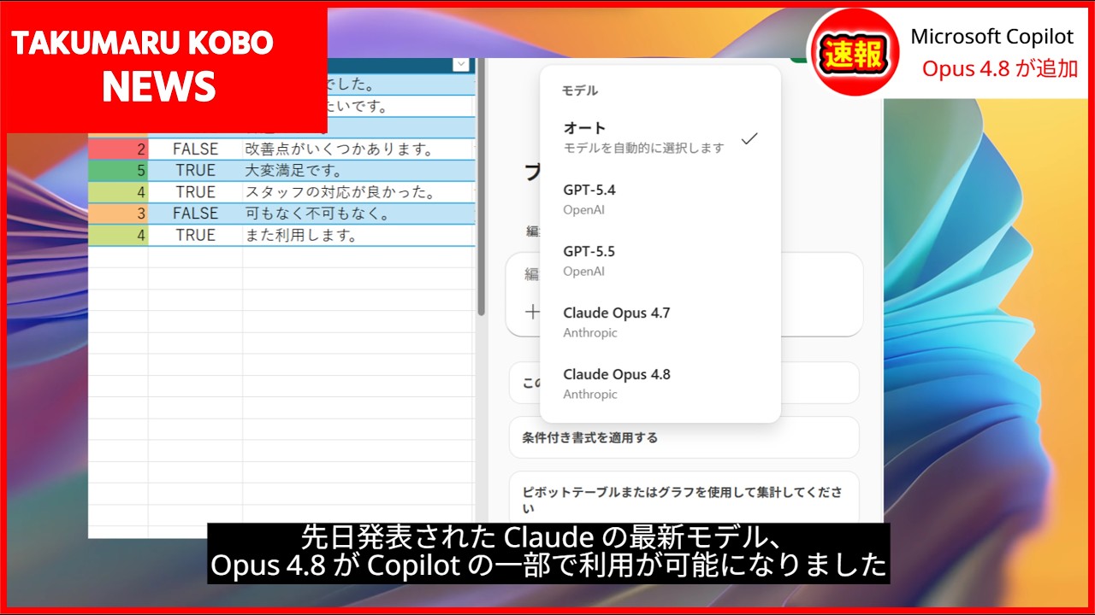The image size is (1095, 615).
Task: Select cell 大変満足です。
Action: [x=358, y=171]
